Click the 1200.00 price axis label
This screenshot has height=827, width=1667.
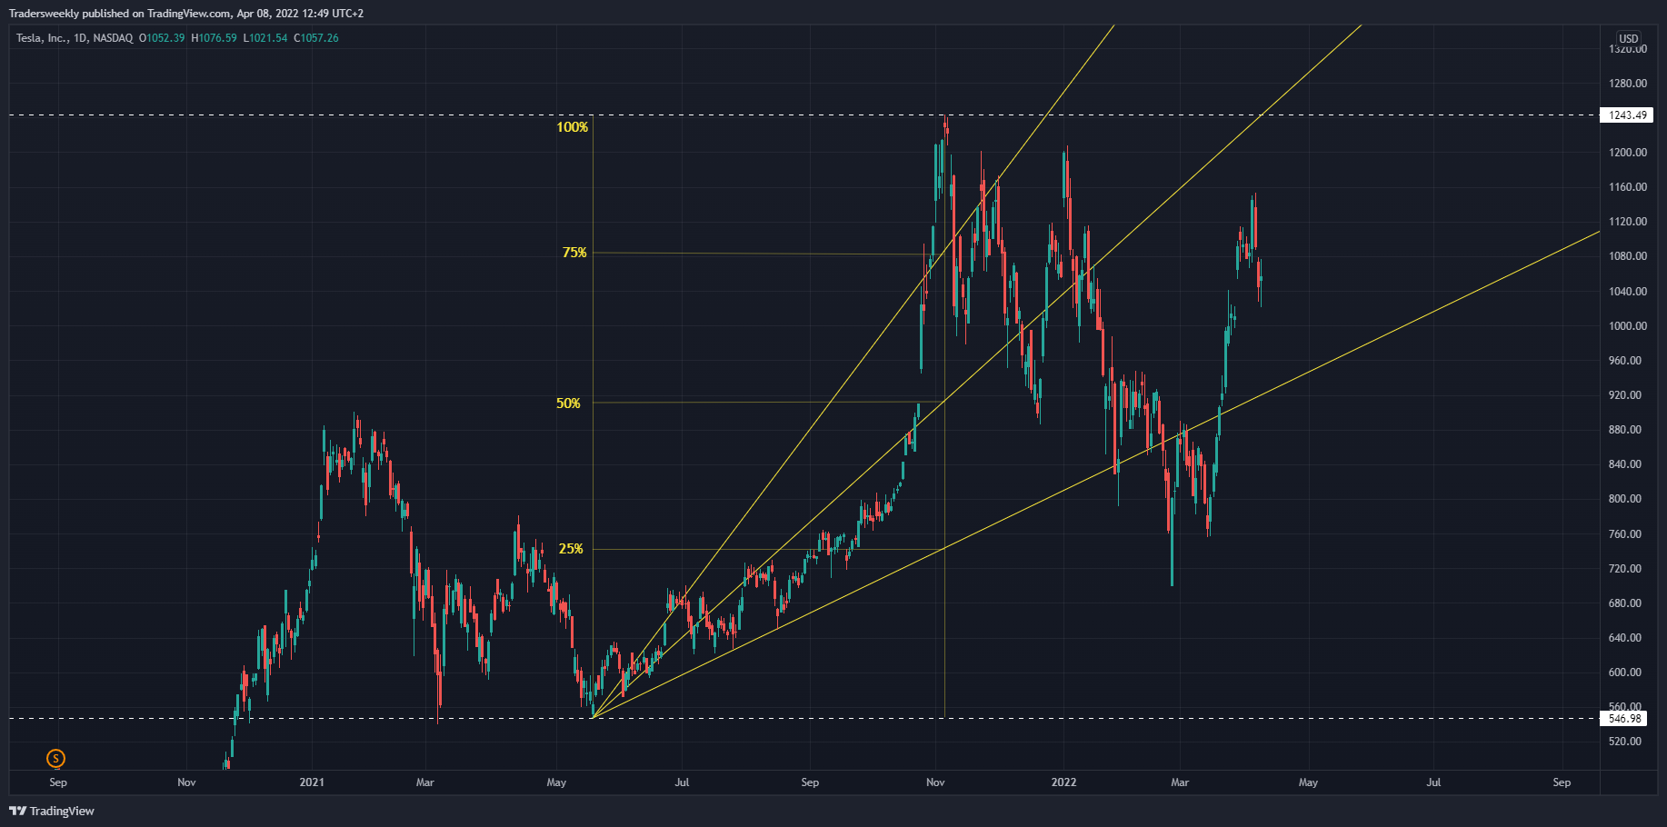1627,153
